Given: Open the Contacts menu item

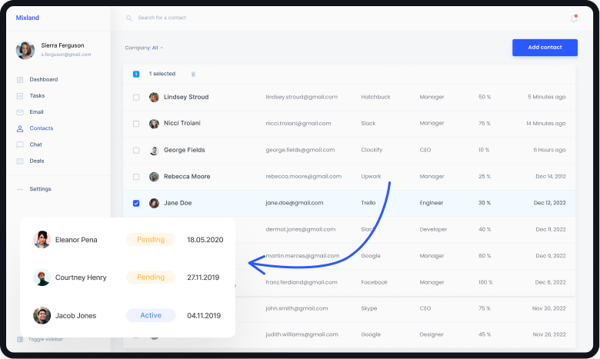Looking at the screenshot, I should coord(41,128).
